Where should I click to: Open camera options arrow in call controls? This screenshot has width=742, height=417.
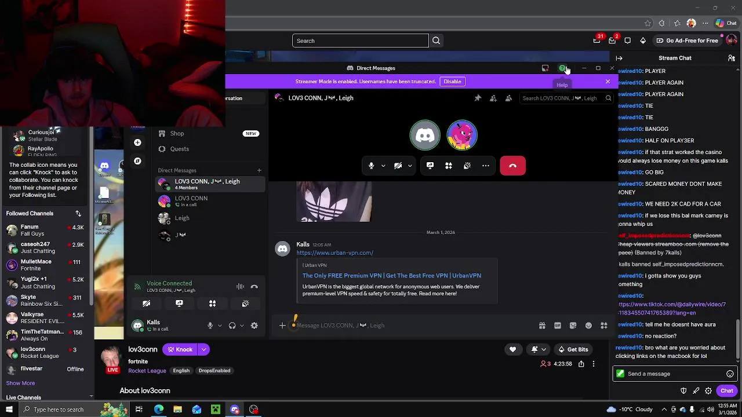tap(410, 166)
